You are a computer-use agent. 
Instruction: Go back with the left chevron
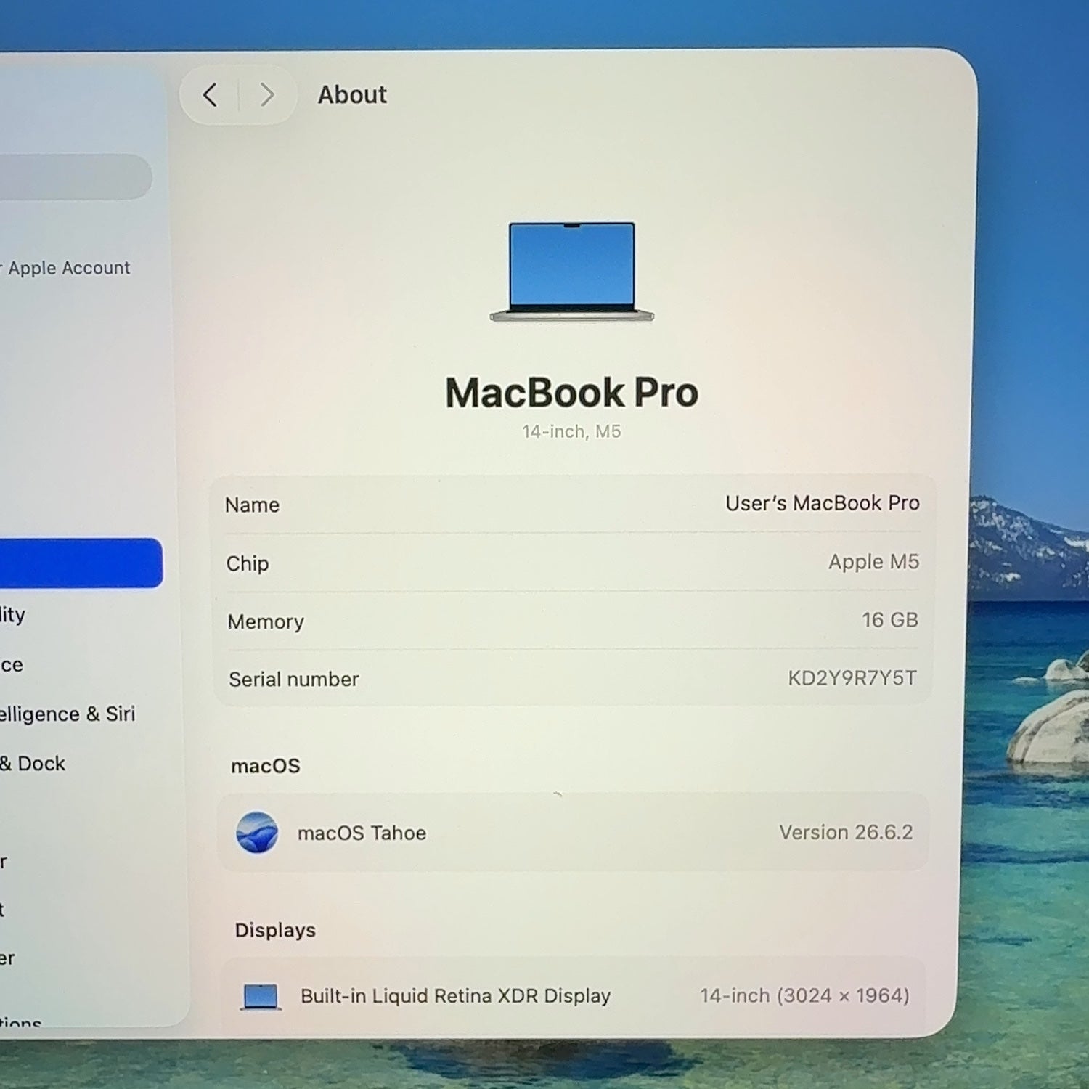coord(210,94)
